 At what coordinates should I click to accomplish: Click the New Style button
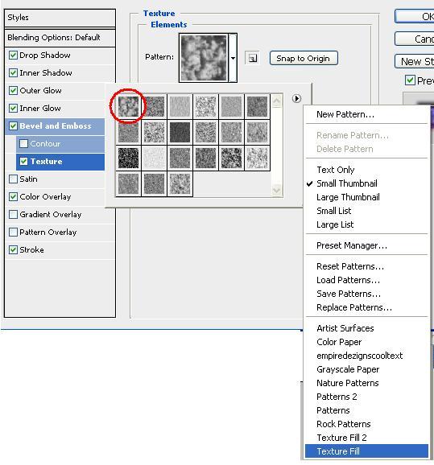tap(415, 61)
